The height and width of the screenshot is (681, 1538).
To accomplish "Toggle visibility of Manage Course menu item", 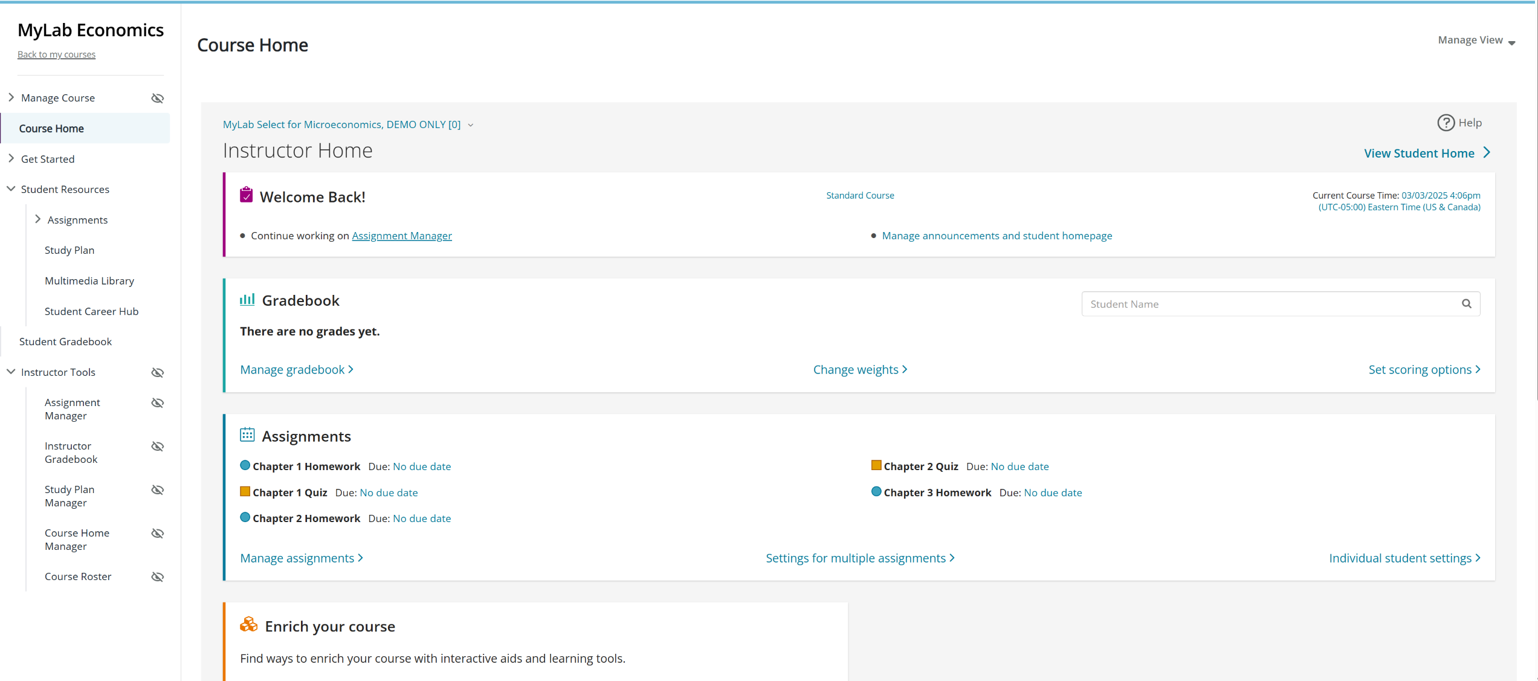I will pos(158,98).
